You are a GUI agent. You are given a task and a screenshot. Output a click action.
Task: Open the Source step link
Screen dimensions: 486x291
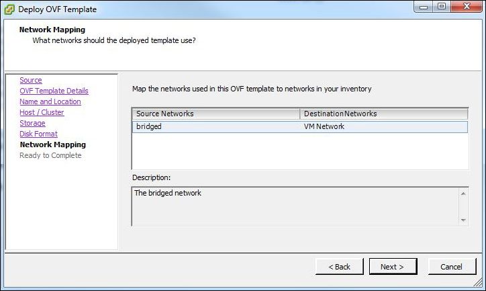tap(31, 81)
